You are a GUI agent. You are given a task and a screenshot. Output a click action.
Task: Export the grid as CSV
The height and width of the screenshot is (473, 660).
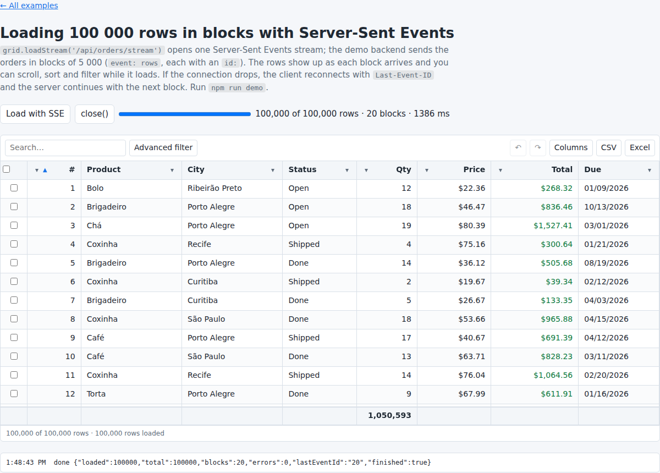coord(609,147)
